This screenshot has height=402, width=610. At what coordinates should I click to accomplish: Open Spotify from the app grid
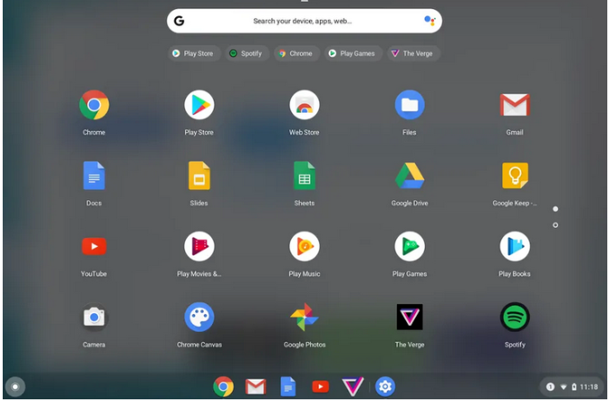coord(514,317)
